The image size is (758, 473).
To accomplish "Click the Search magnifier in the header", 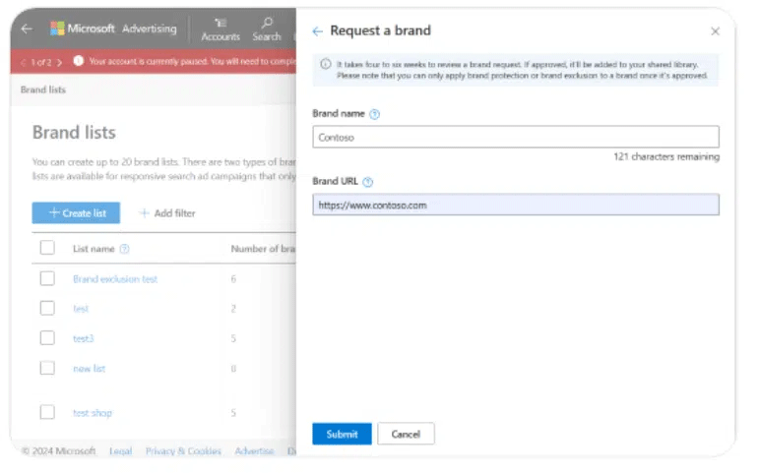I will pyautogui.click(x=266, y=25).
